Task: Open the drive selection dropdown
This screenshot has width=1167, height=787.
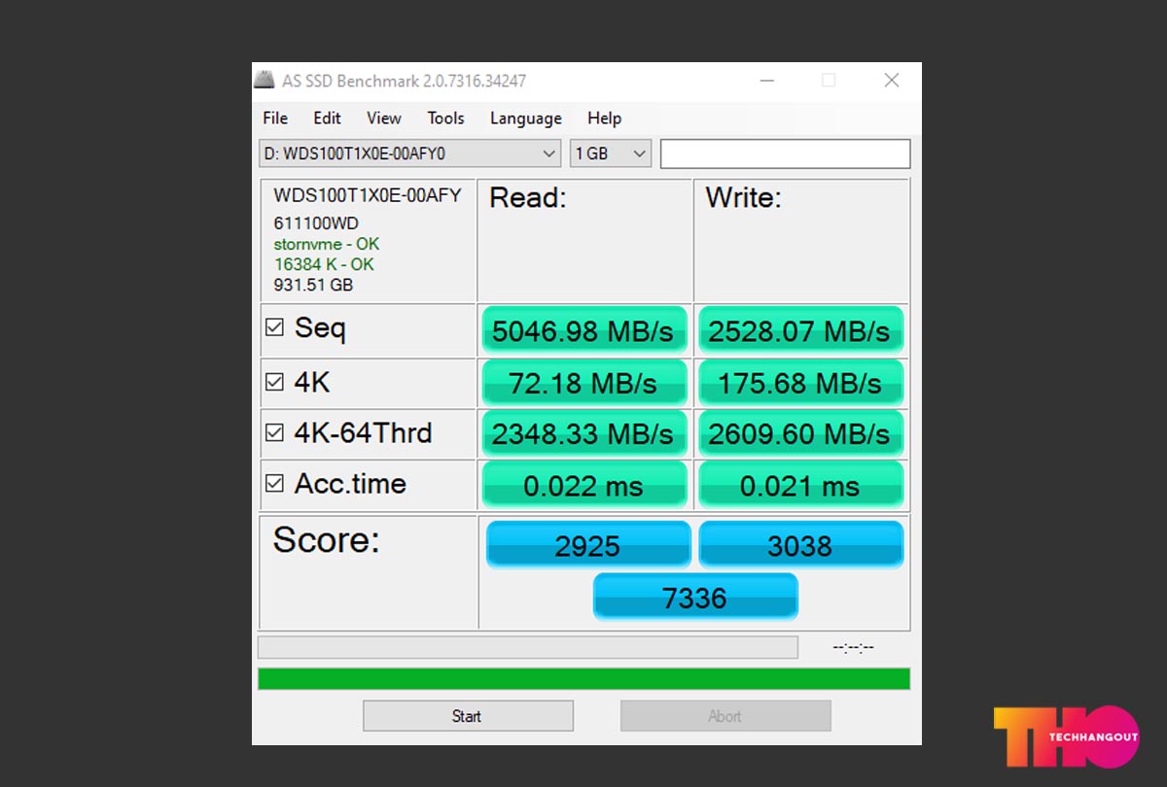Action: pos(409,154)
